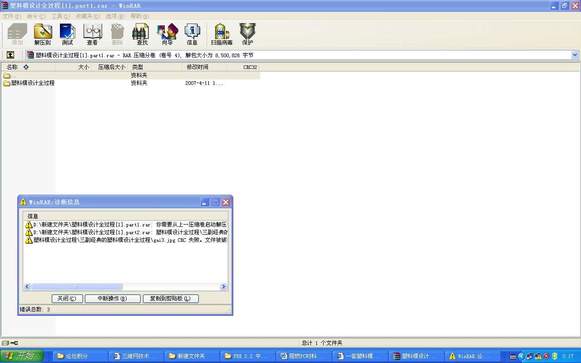
Task: Select the ".." parent folder row
Action: pyautogui.click(x=131, y=75)
